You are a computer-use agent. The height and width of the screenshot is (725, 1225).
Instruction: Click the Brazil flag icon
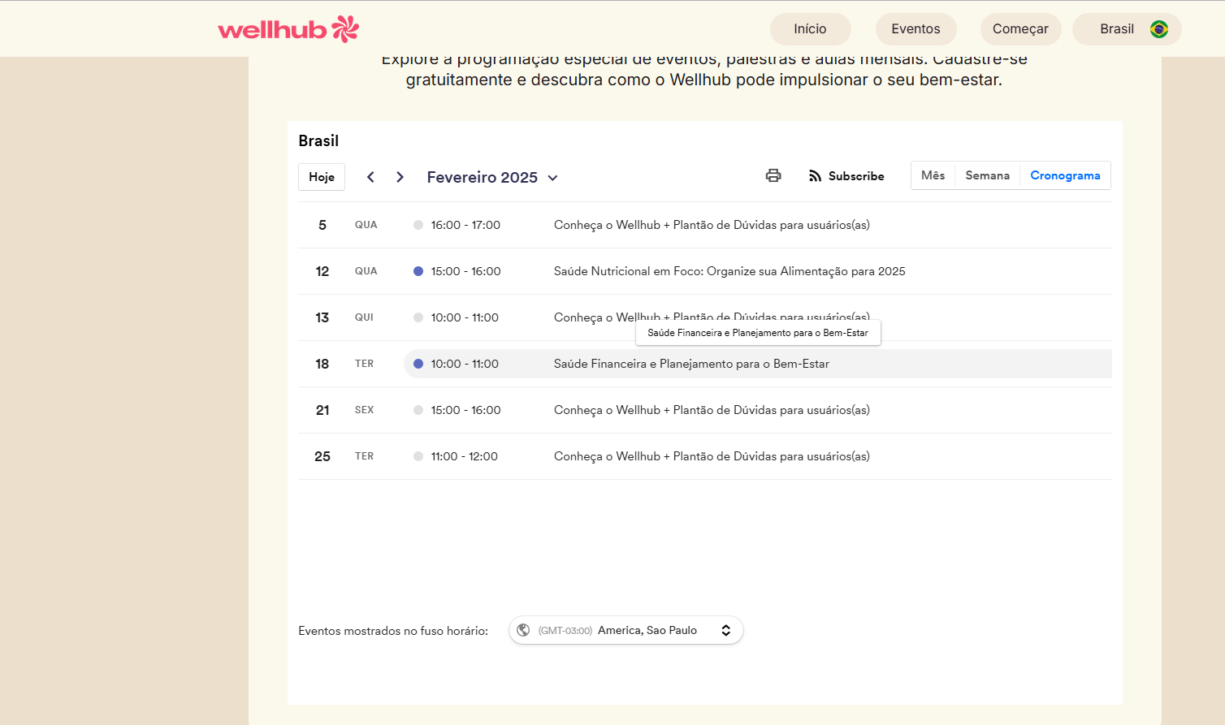(1159, 29)
